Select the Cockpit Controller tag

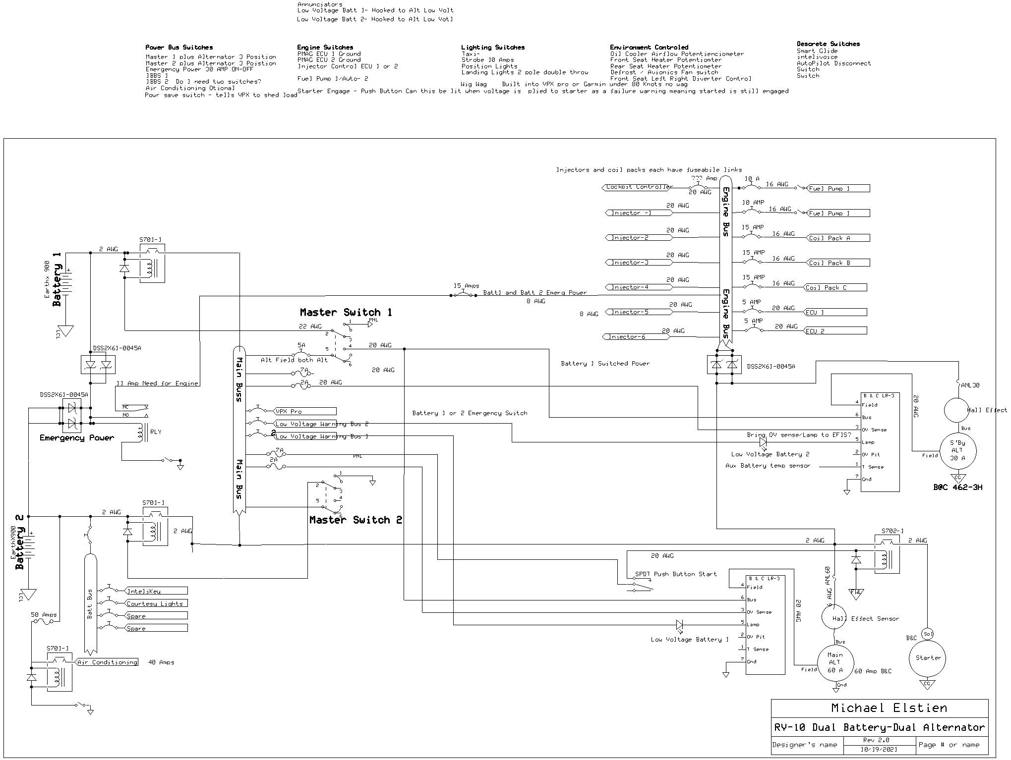coord(637,187)
